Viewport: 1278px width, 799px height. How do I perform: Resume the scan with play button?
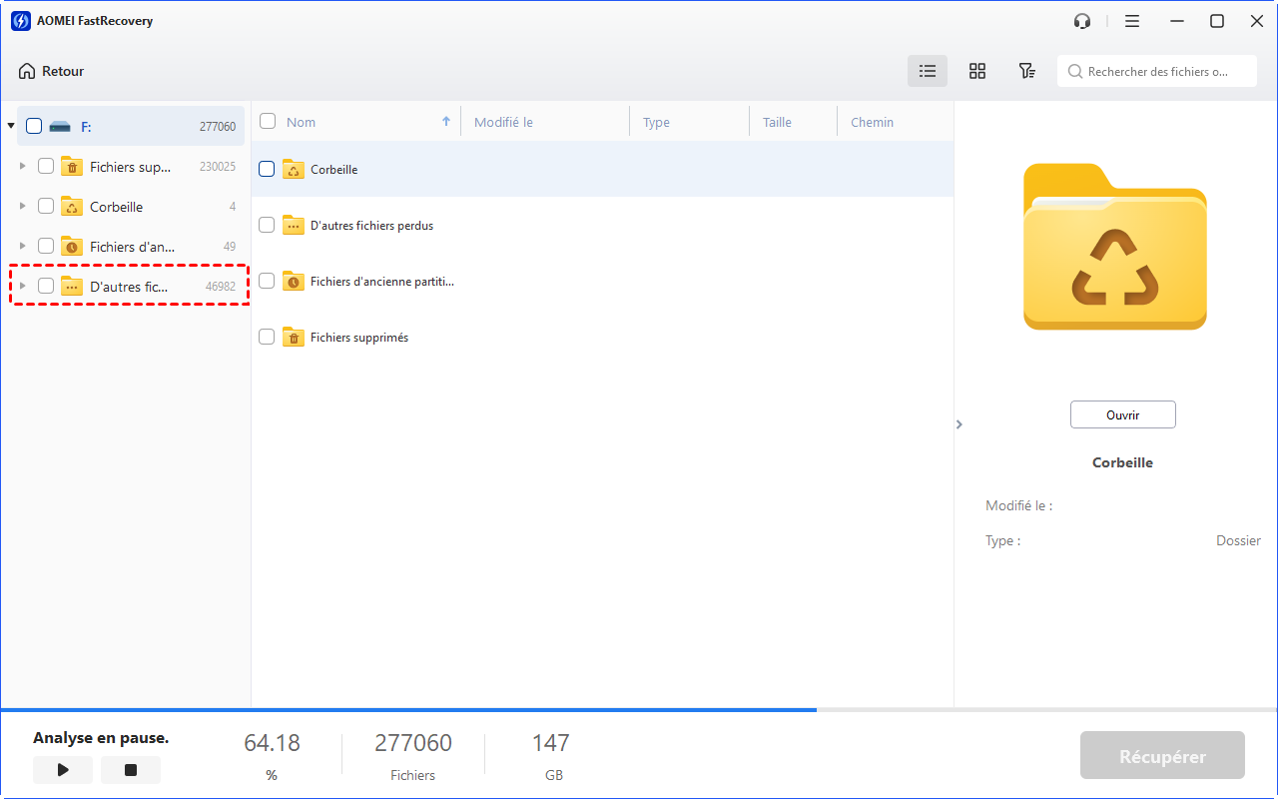coord(63,770)
